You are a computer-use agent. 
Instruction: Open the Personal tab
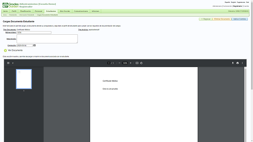38,11
